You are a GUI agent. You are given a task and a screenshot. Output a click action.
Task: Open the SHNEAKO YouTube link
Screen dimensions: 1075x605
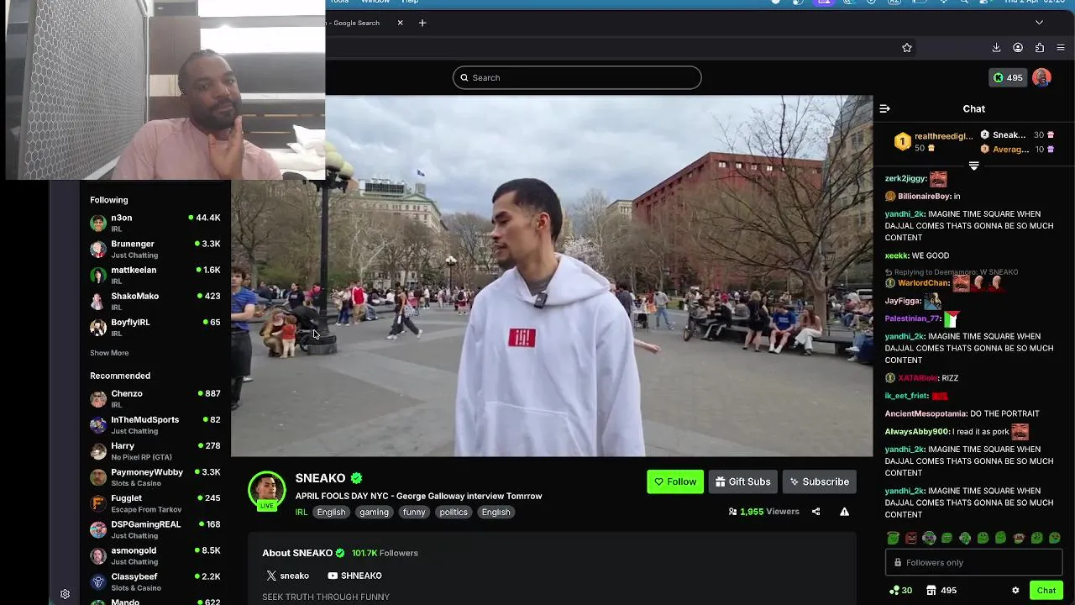pos(354,576)
